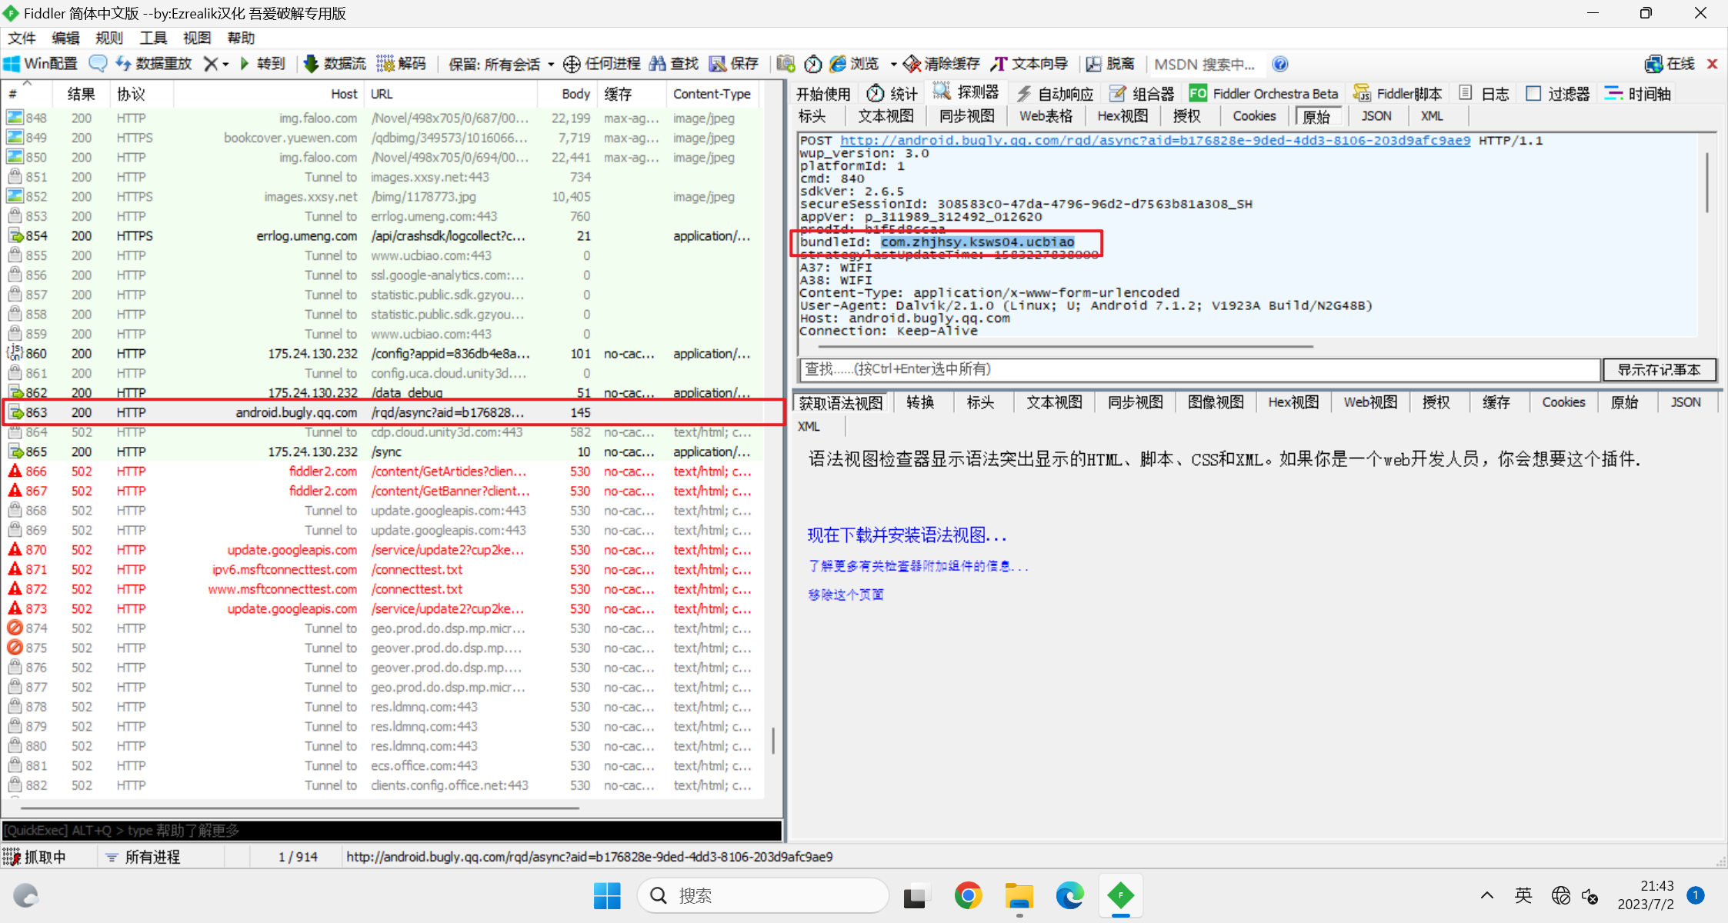Screen dimensions: 1728x923
Task: Click the camera screenshot icon
Action: tap(786, 64)
